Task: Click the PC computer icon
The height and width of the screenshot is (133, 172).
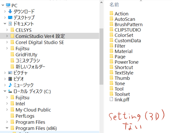Action: click(x=8, y=5)
